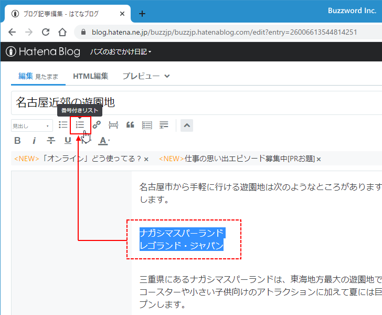This screenshot has width=382, height=315.
Task: Click the bulleted list icon
Action: [63, 125]
